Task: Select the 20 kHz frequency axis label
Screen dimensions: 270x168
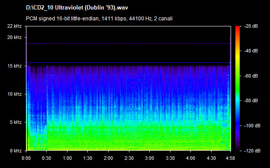Action: [x=14, y=37]
